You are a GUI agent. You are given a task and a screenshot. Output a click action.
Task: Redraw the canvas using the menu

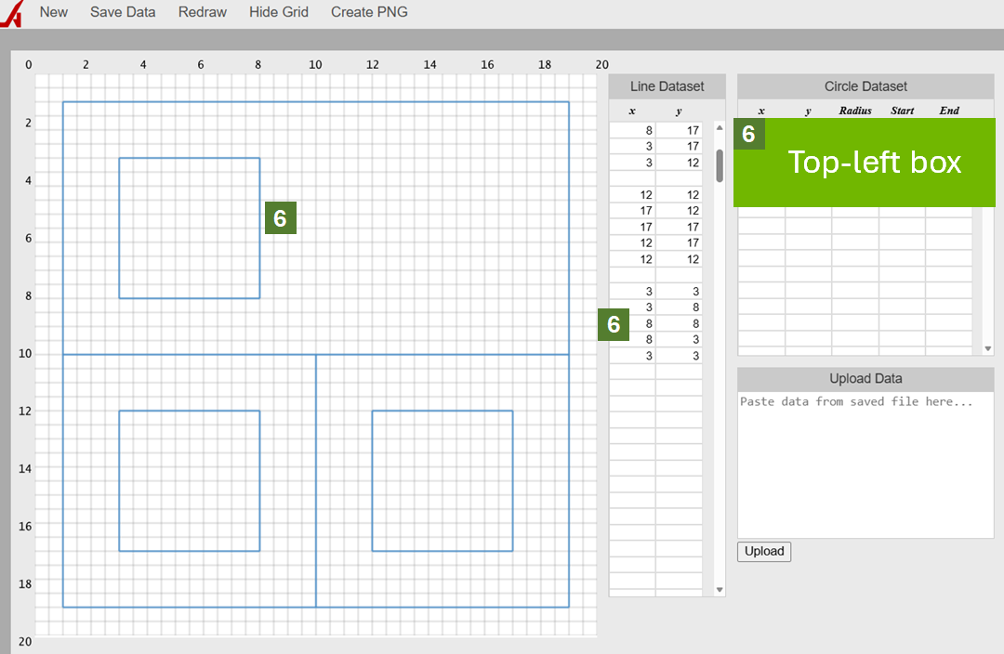tap(202, 12)
